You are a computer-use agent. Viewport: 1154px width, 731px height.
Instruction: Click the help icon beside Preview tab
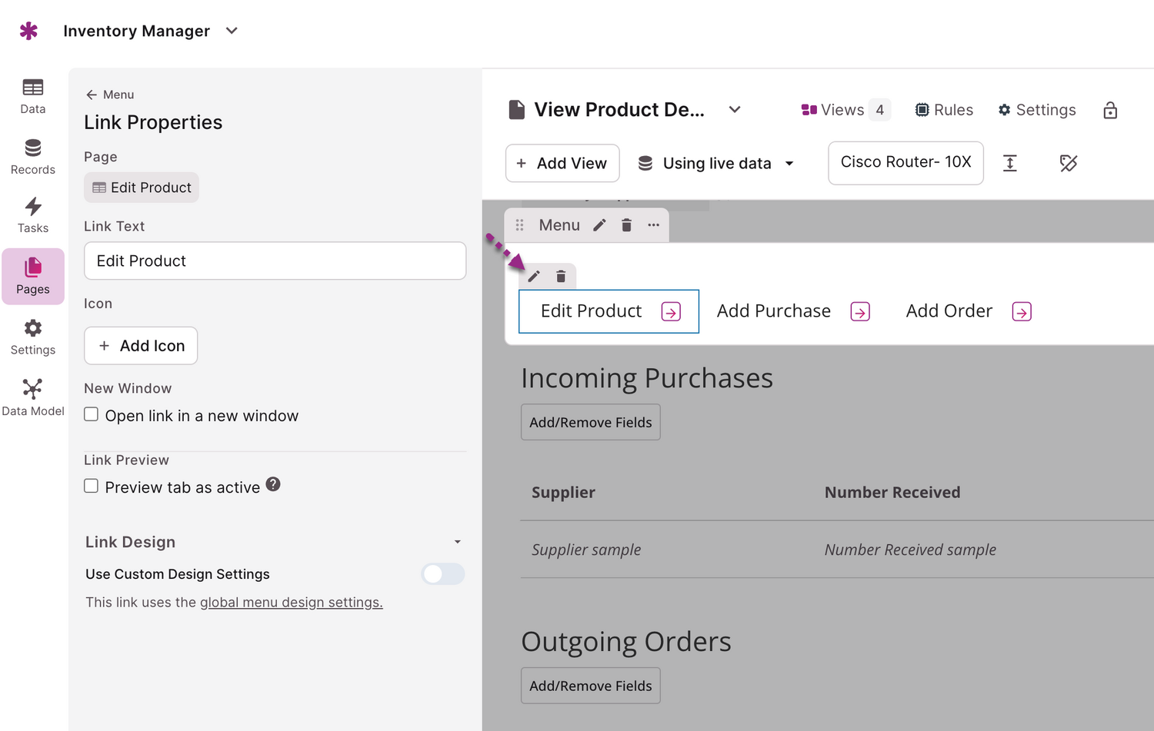point(273,484)
